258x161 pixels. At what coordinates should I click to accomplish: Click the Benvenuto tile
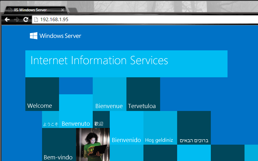[76, 111]
